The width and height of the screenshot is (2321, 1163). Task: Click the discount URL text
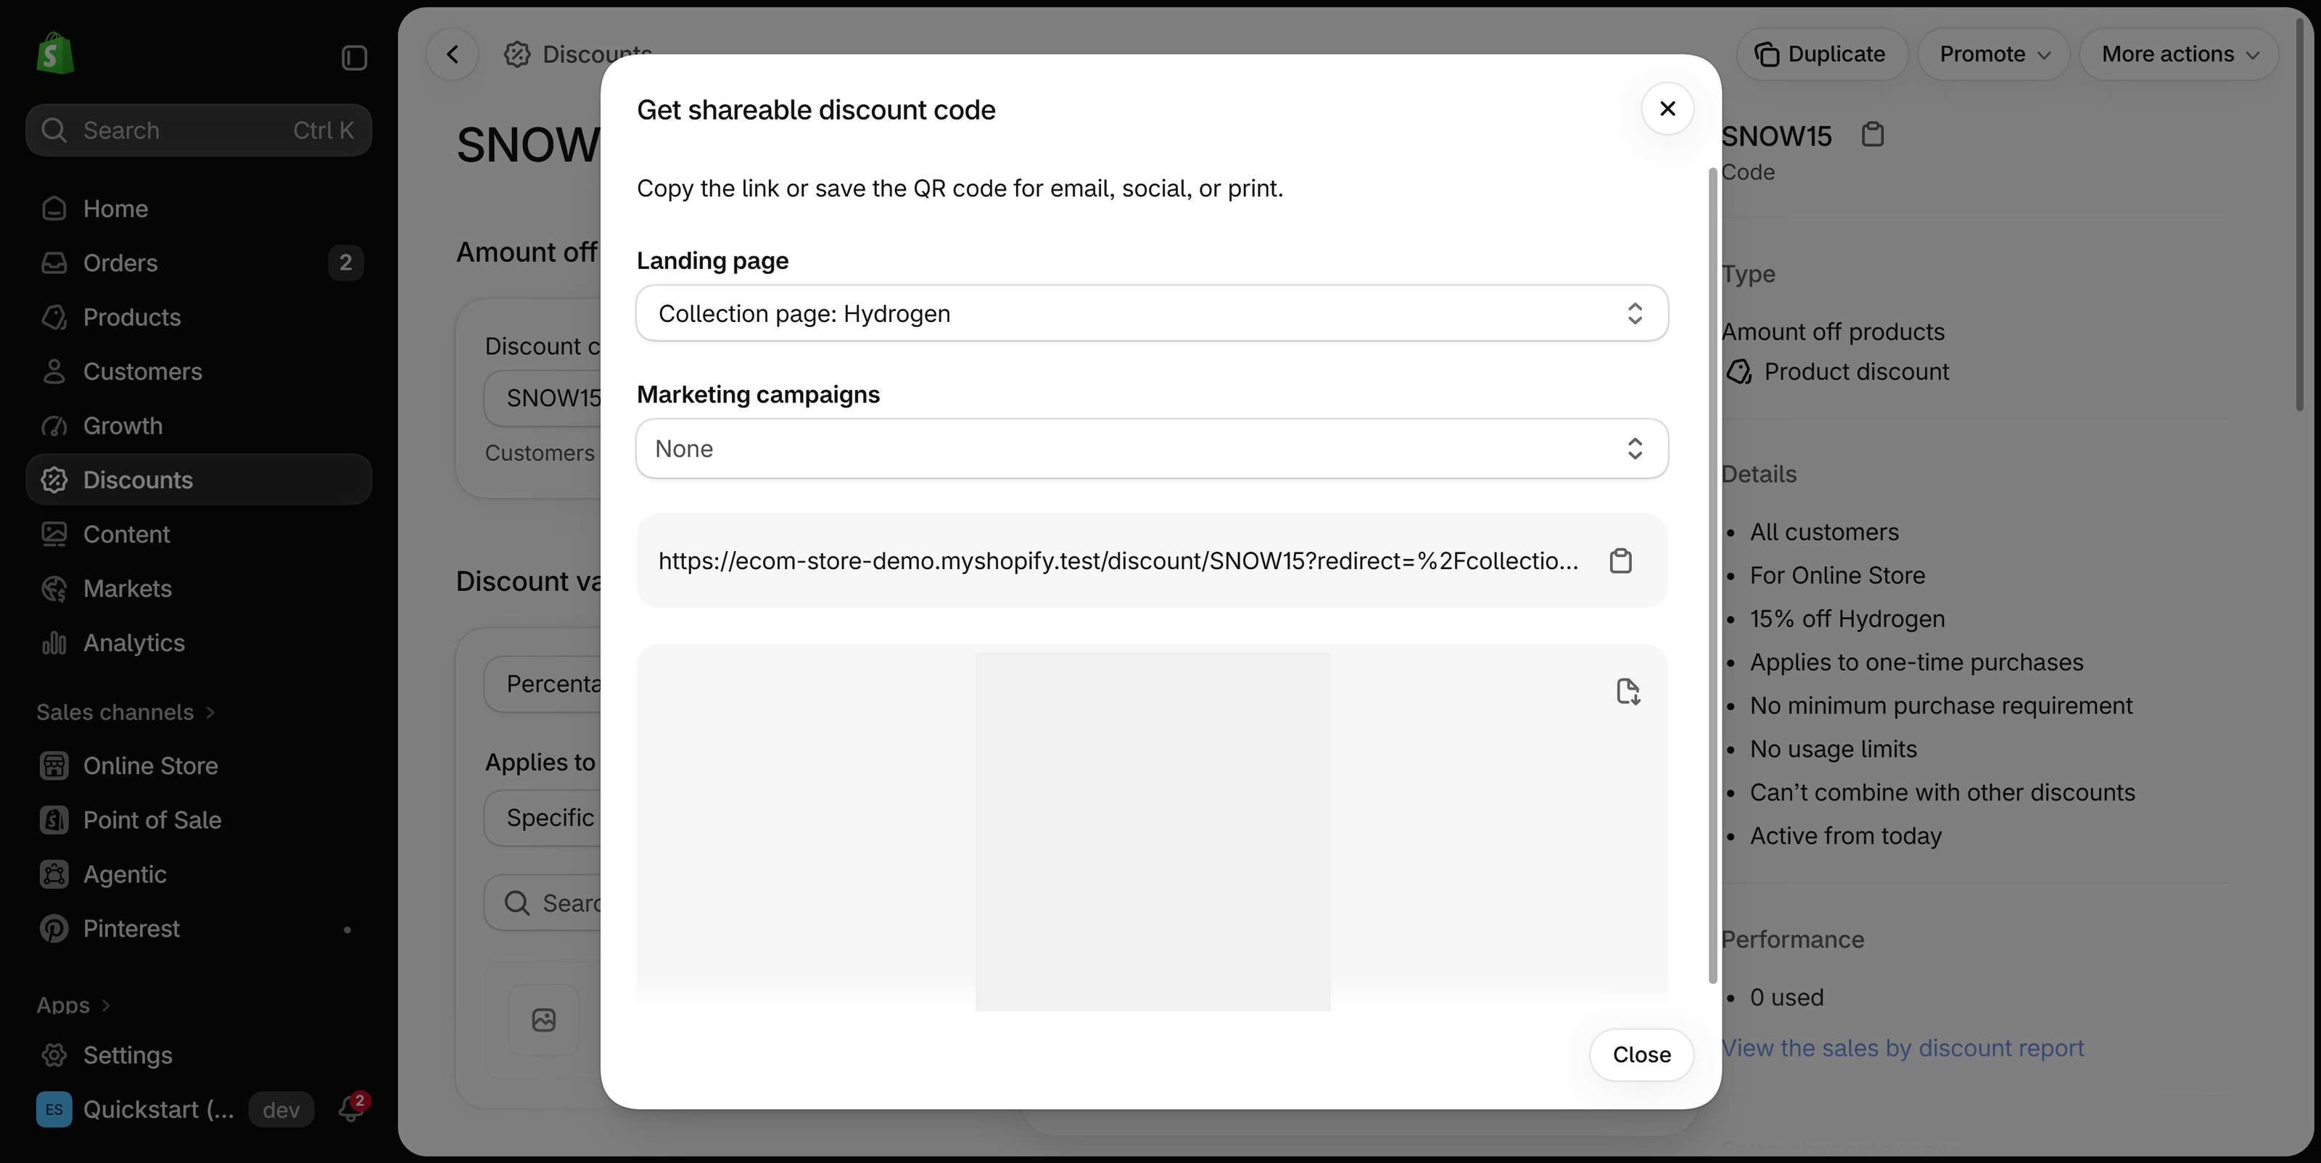click(1118, 561)
